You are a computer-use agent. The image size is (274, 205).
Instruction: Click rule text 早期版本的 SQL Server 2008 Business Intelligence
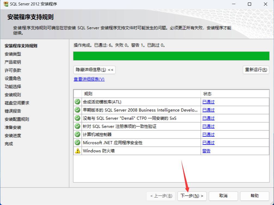[140, 110]
